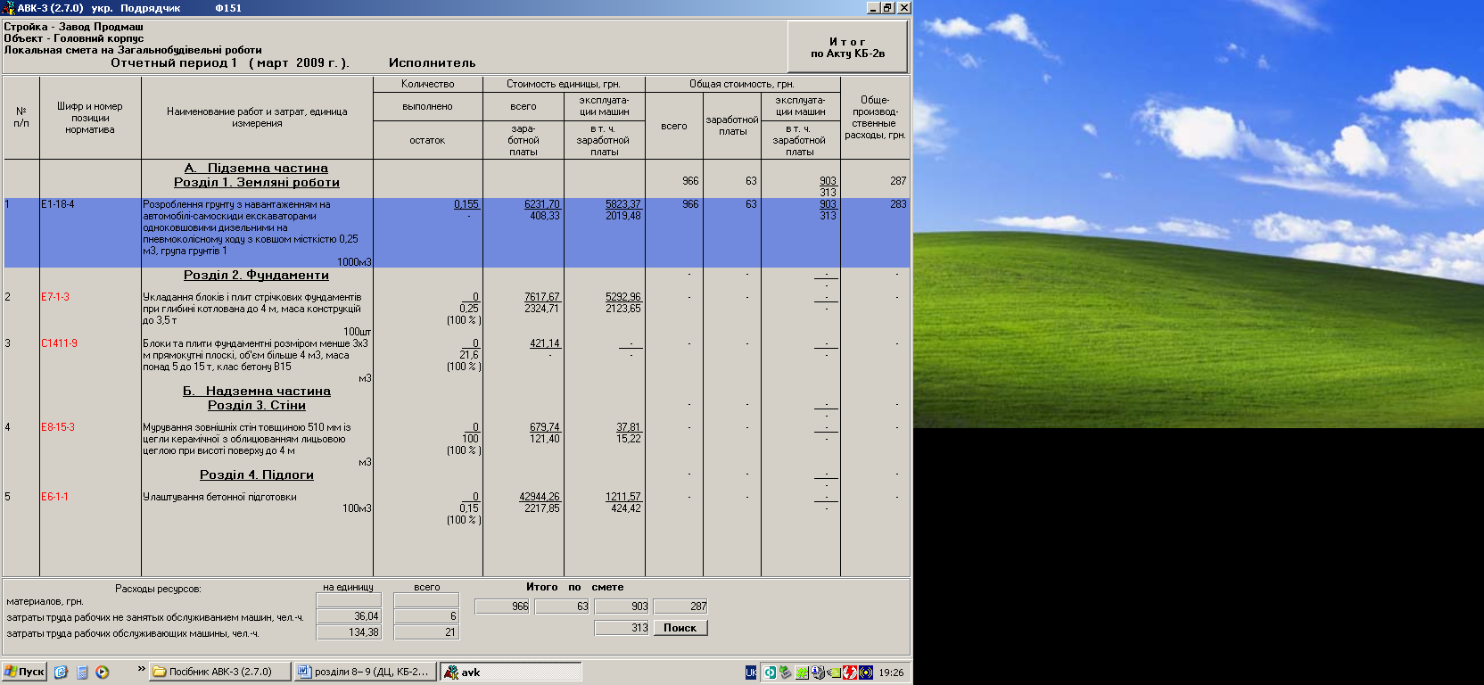Launch Windows Media Player from quick launch
Screen dimensions: 1484x685
[x=103, y=673]
